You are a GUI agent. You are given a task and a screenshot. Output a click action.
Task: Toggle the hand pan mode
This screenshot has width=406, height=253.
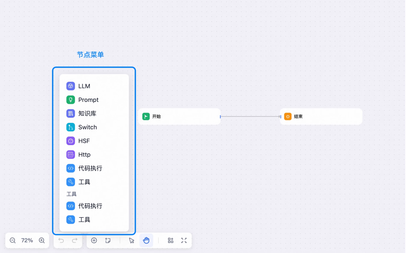pyautogui.click(x=146, y=241)
